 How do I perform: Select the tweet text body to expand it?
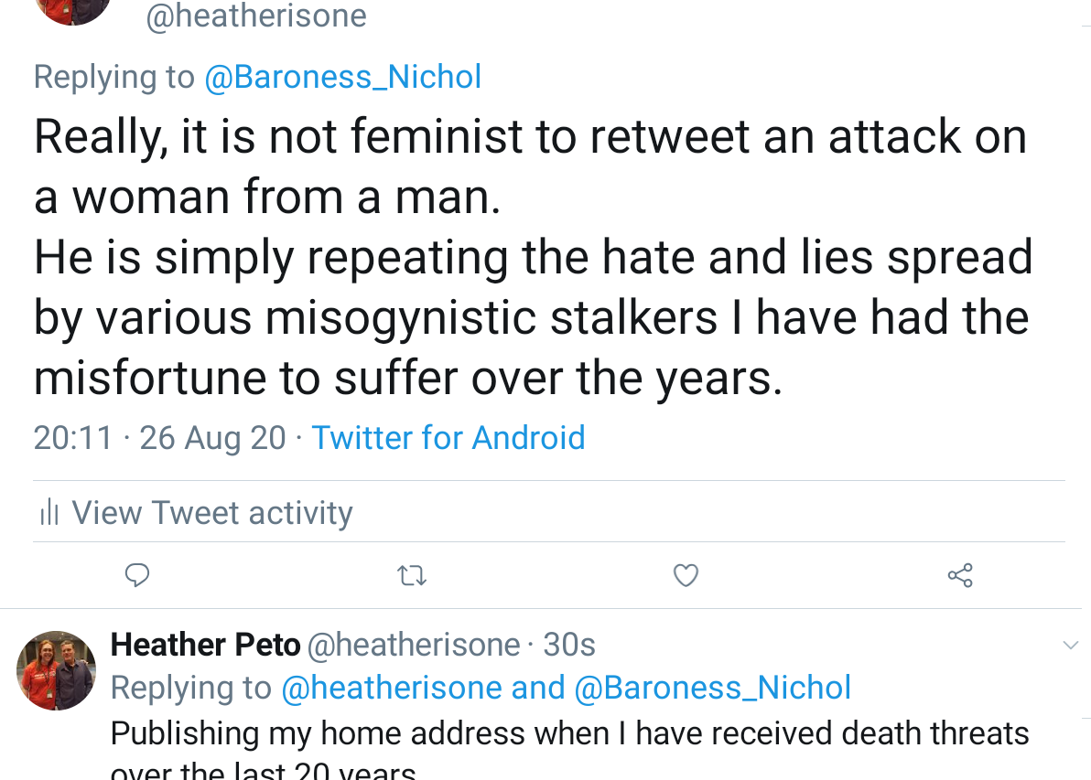[x=533, y=256]
